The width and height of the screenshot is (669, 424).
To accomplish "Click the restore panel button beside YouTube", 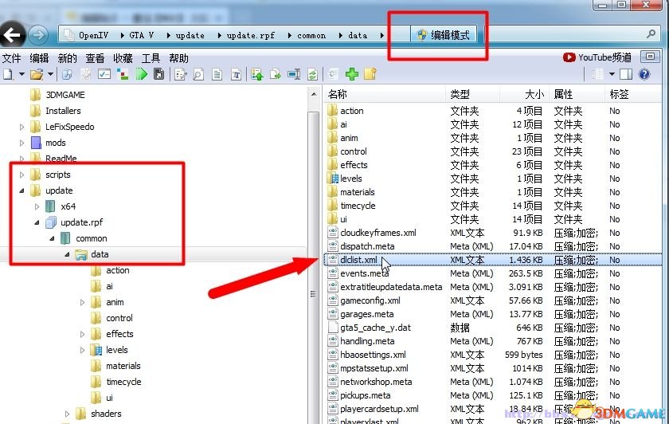I will (x=650, y=57).
